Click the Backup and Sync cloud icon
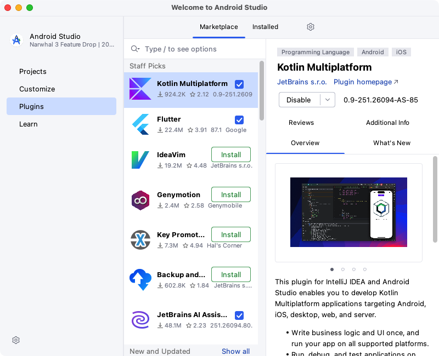Viewport: 439px width, 356px height. (x=140, y=280)
